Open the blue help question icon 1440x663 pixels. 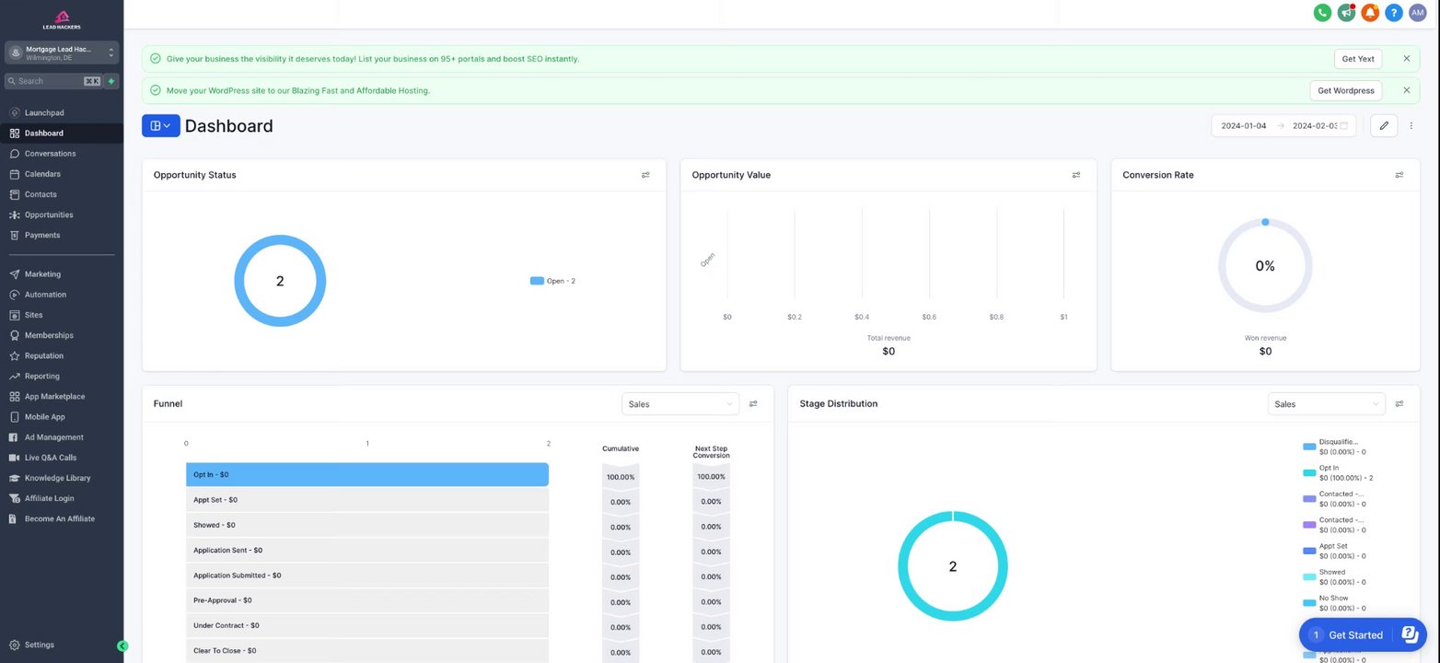tap(1394, 13)
